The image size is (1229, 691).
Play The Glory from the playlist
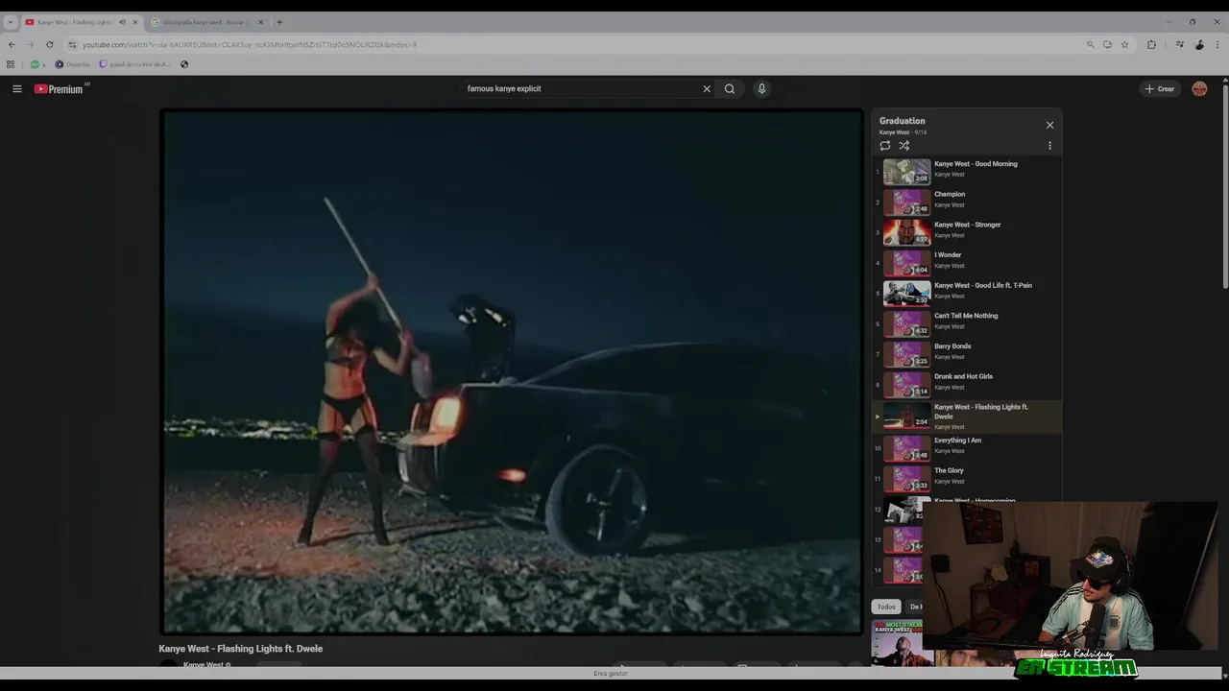click(967, 478)
